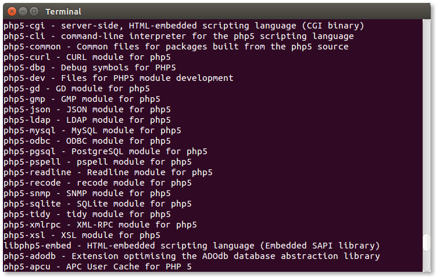The height and width of the screenshot is (277, 436).
Task: Click the Terminal title bar text
Action: tap(63, 11)
